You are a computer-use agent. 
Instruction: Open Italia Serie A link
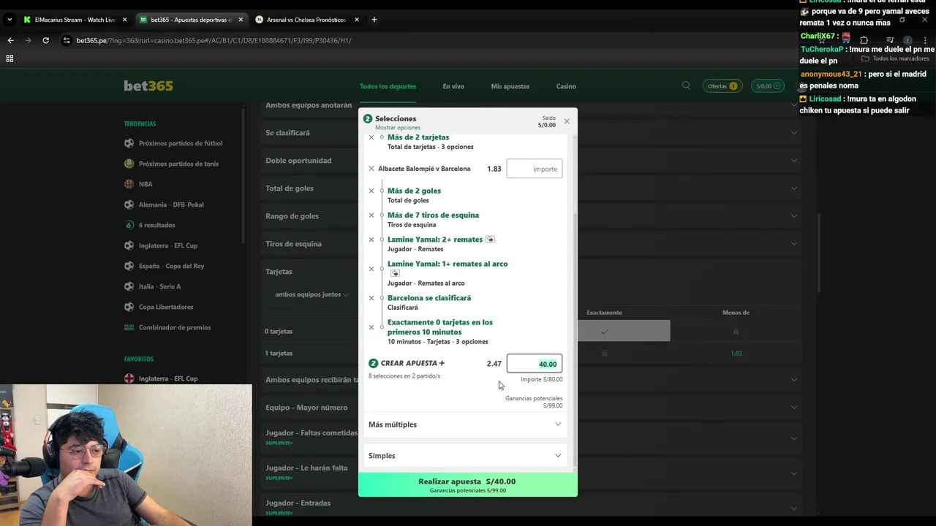tap(159, 286)
